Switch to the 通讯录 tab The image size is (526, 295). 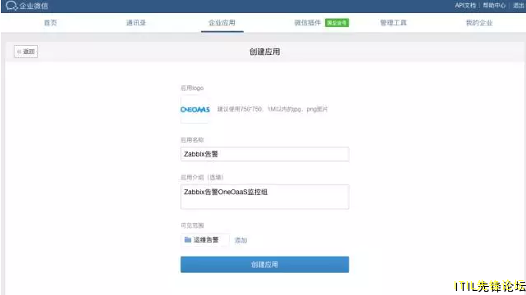[x=136, y=23]
